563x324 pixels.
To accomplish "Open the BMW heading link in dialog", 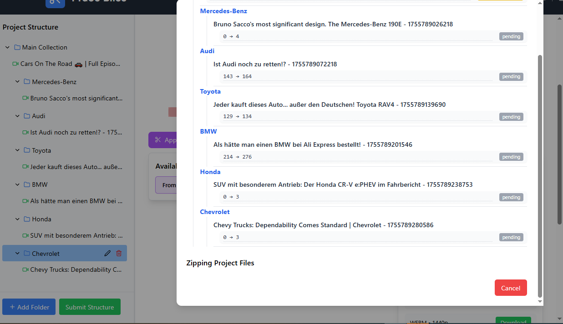I will coord(208,131).
